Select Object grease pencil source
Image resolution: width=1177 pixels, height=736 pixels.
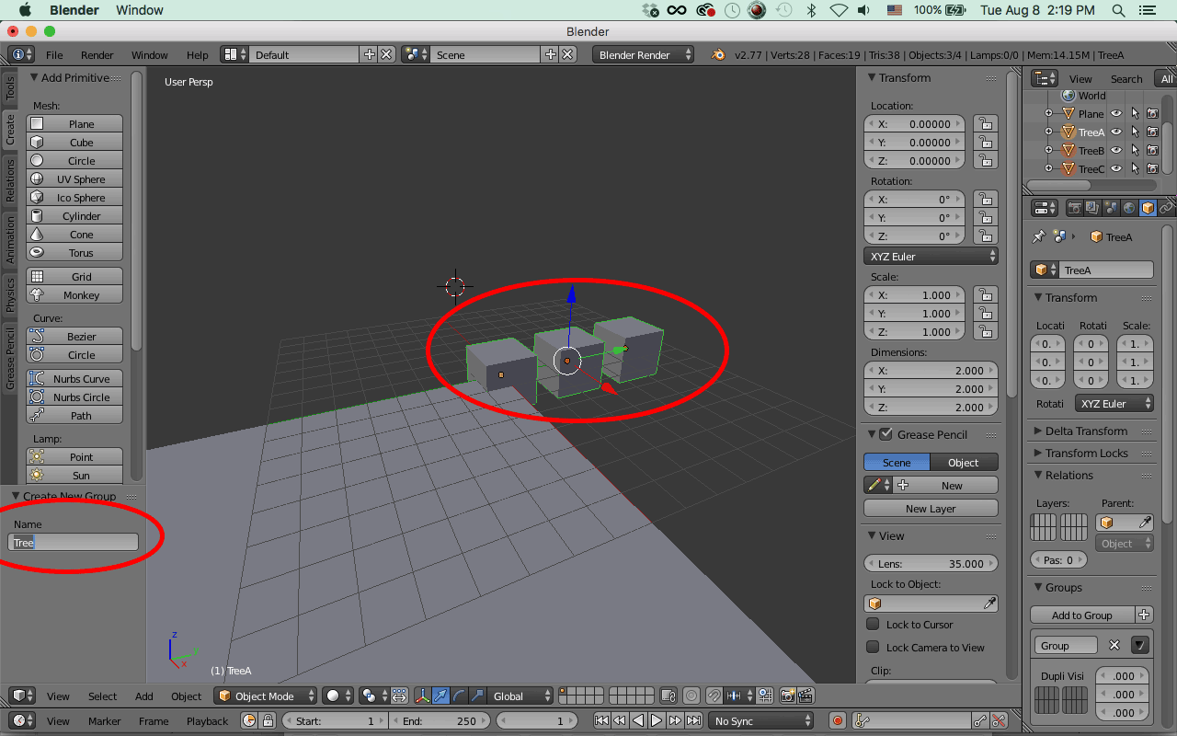964,462
